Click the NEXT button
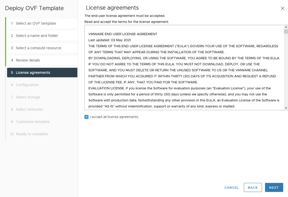 [x=274, y=187]
